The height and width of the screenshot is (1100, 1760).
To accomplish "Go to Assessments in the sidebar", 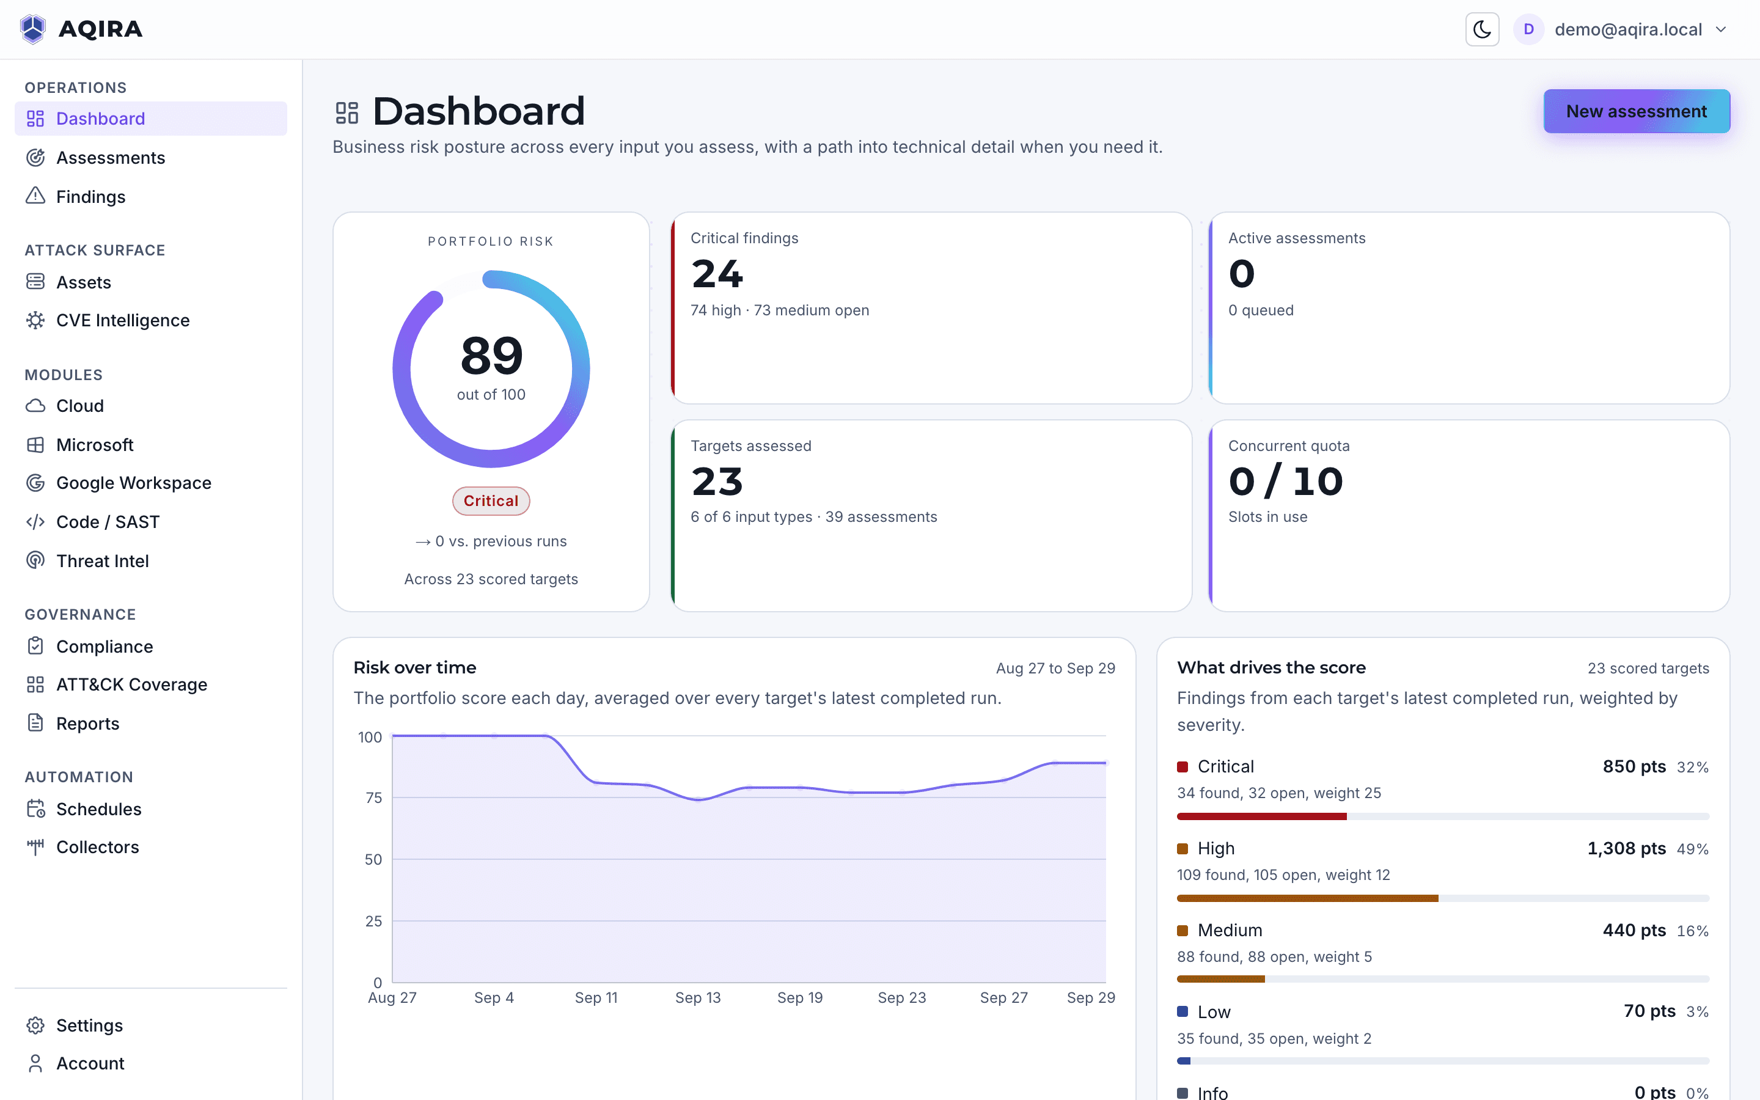I will click(152, 158).
